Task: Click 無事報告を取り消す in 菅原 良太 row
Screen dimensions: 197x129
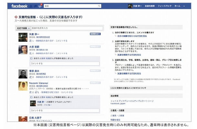Action: [x=45, y=77]
